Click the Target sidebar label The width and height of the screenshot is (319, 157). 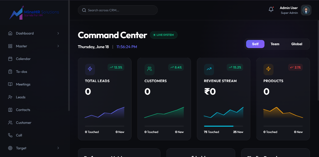pos(21,148)
